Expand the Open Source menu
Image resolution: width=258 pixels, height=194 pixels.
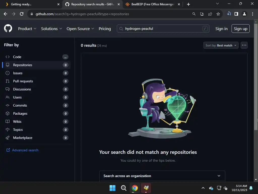tap(80, 29)
